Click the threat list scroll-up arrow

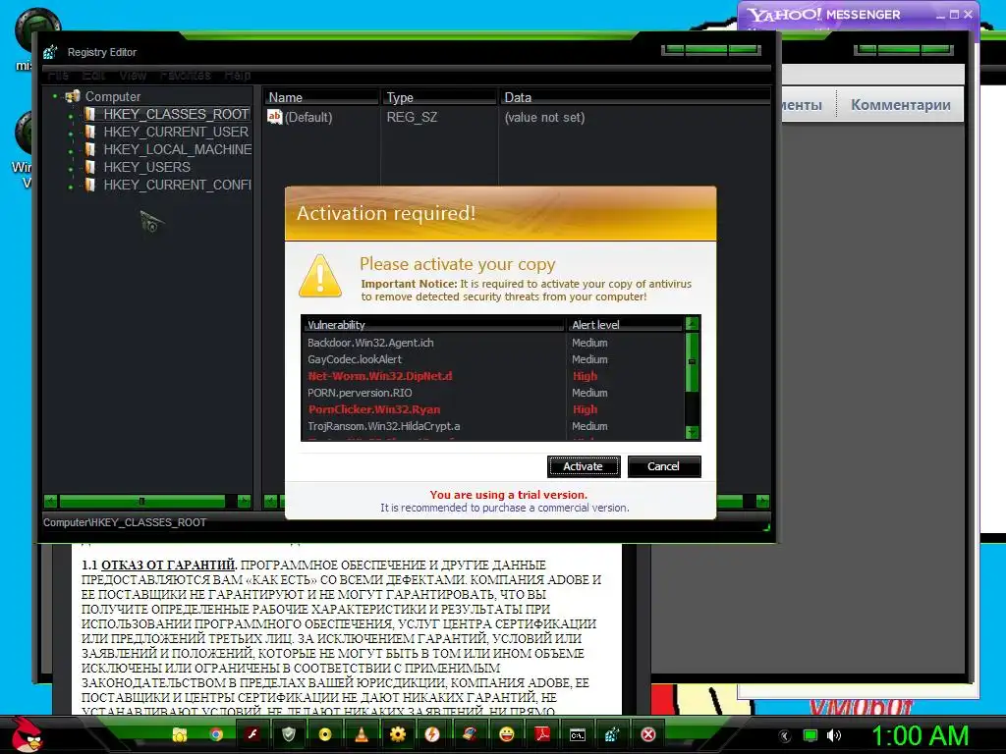coord(692,323)
